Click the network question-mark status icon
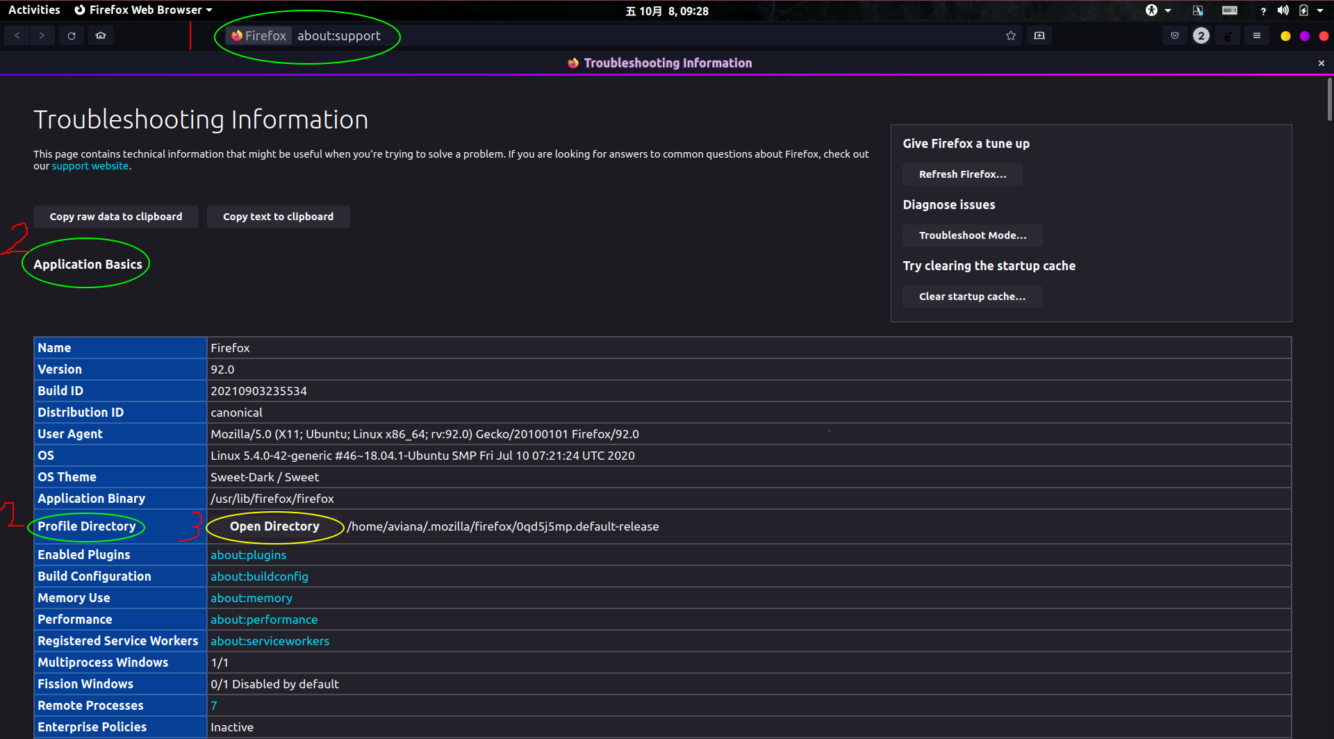This screenshot has height=739, width=1334. 1263,10
